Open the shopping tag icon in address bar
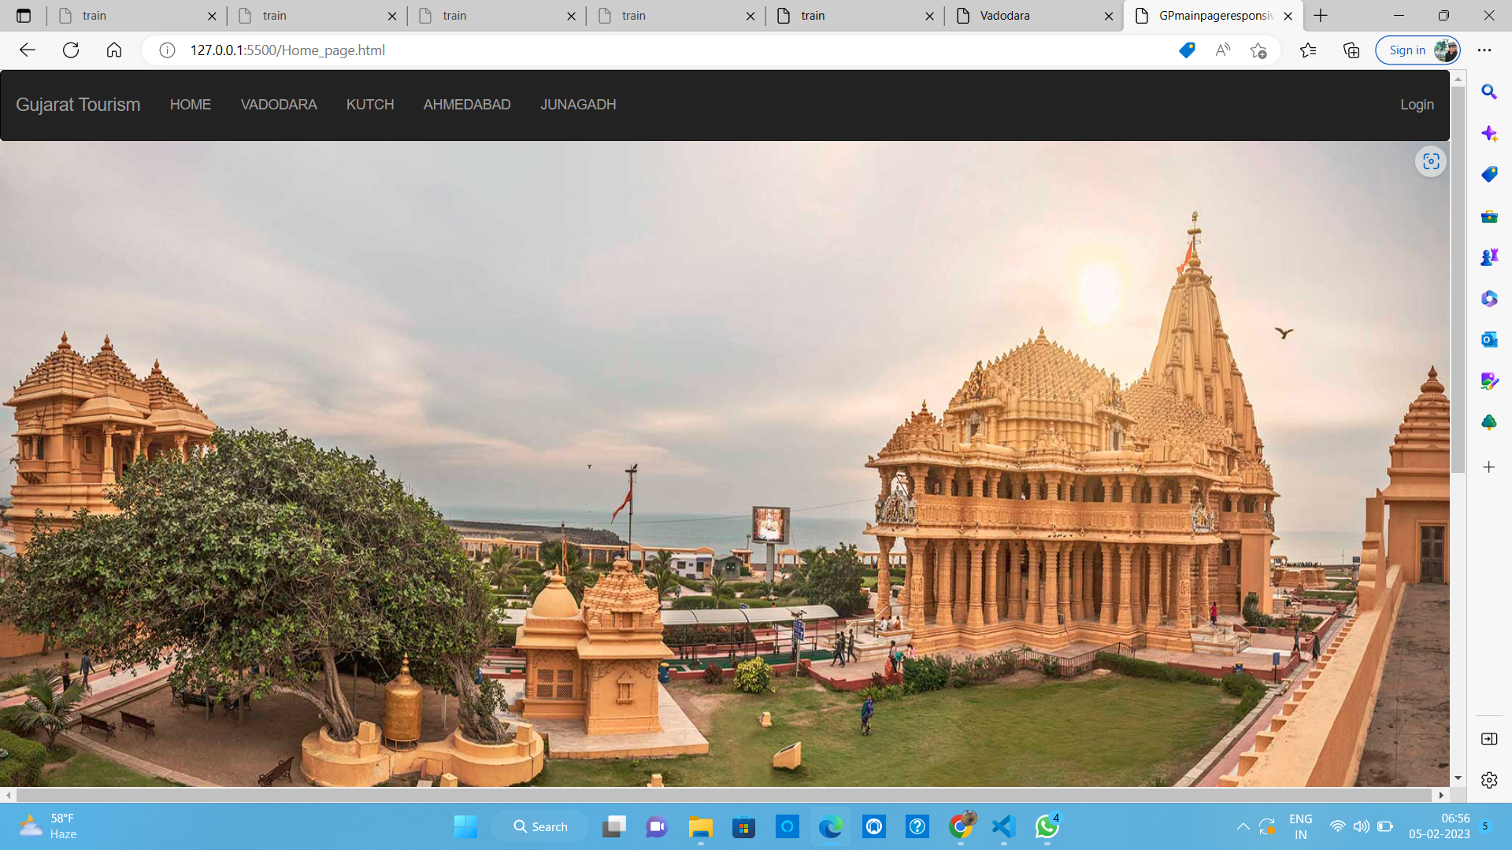 (x=1187, y=50)
